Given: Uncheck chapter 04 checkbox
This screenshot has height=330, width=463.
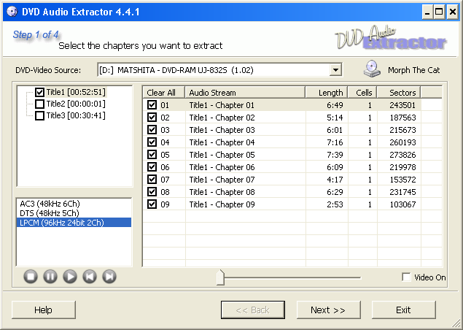Looking at the screenshot, I should (x=152, y=142).
